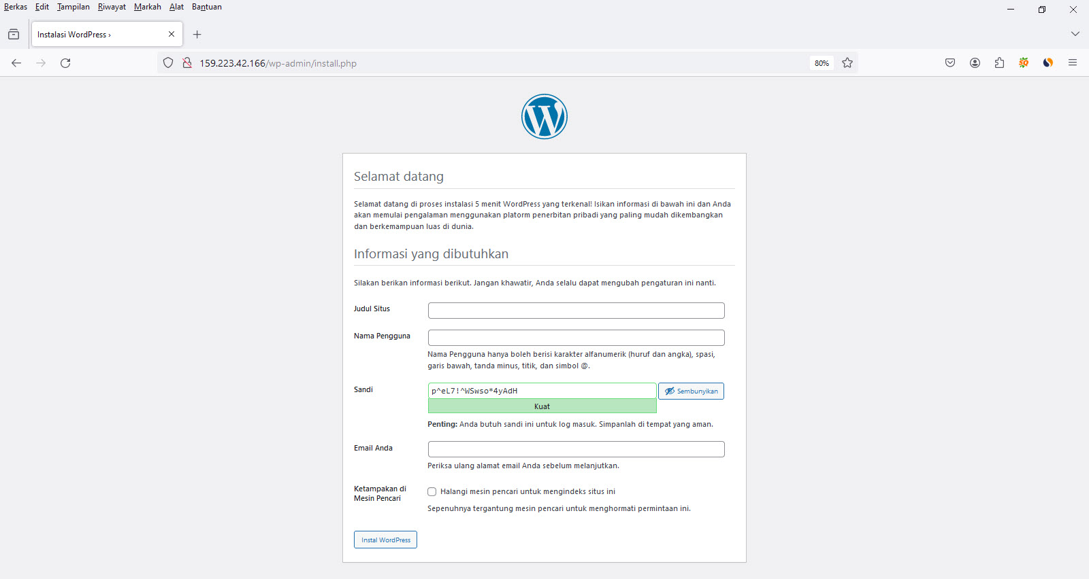The width and height of the screenshot is (1089, 579).
Task: Reset the 80% zoom level indicator
Action: tap(822, 63)
